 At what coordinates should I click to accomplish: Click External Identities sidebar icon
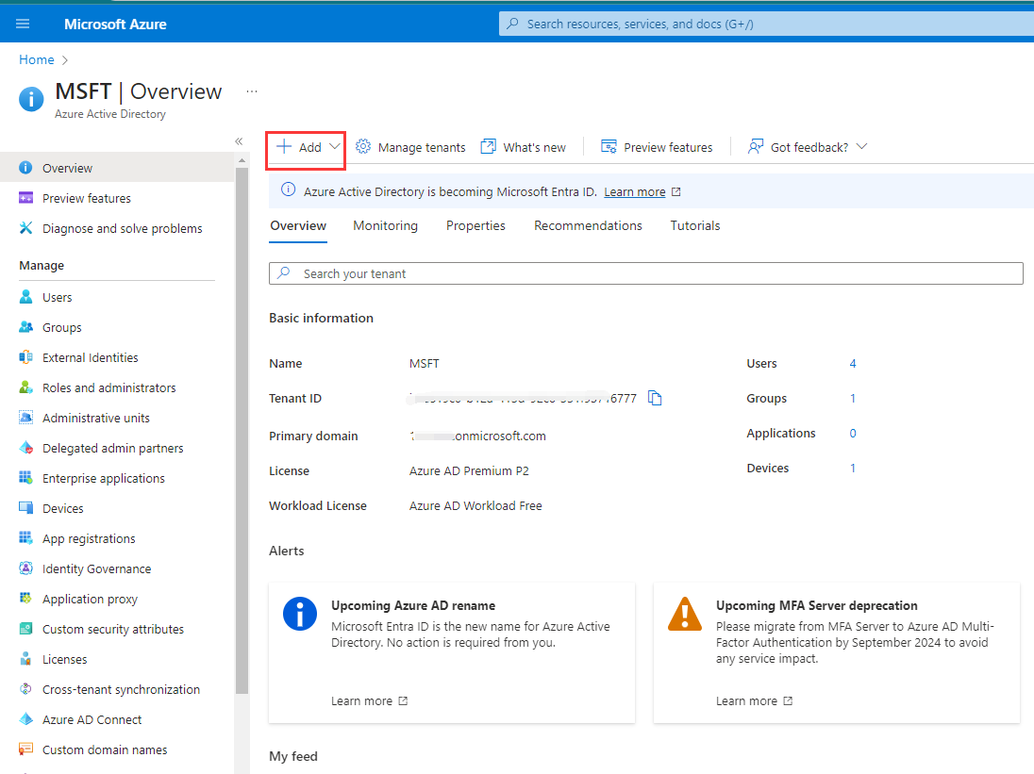[x=25, y=357]
